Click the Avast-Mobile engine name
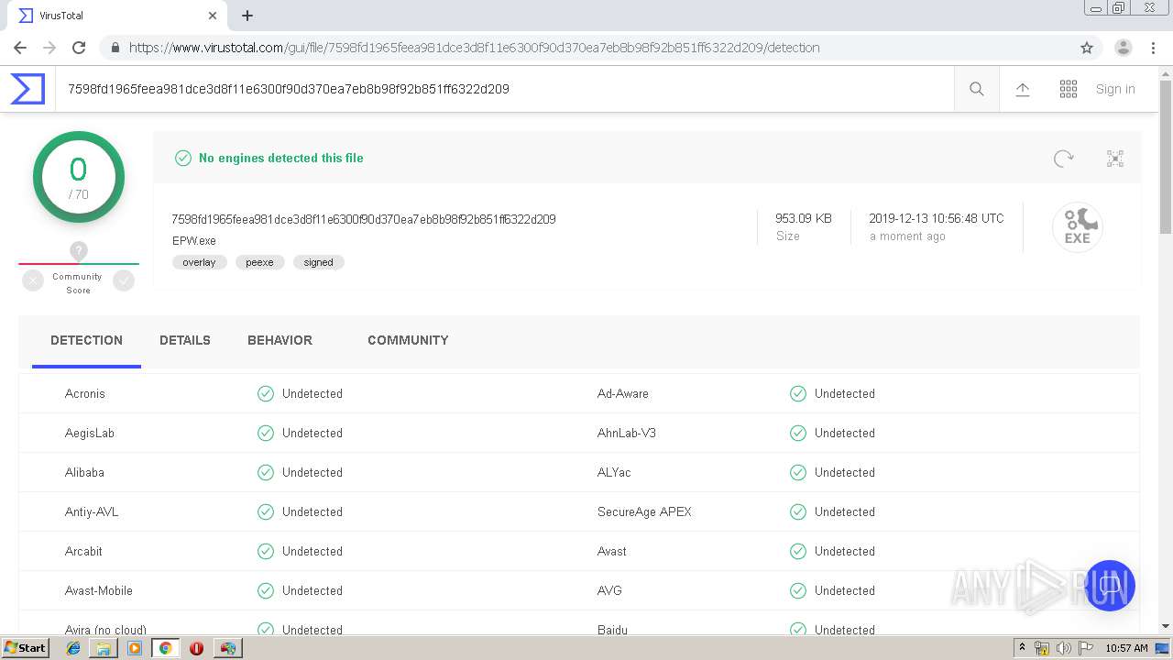 99,590
